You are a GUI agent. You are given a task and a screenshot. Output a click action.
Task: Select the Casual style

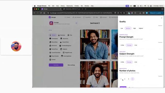52,60
